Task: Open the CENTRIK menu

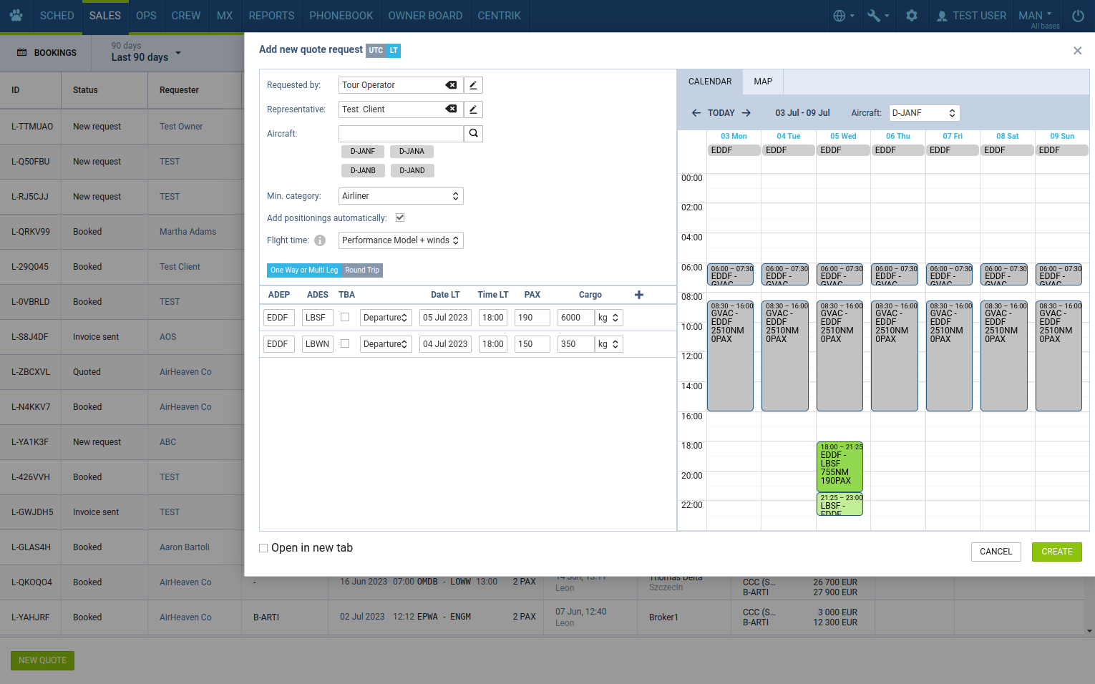Action: click(499, 16)
